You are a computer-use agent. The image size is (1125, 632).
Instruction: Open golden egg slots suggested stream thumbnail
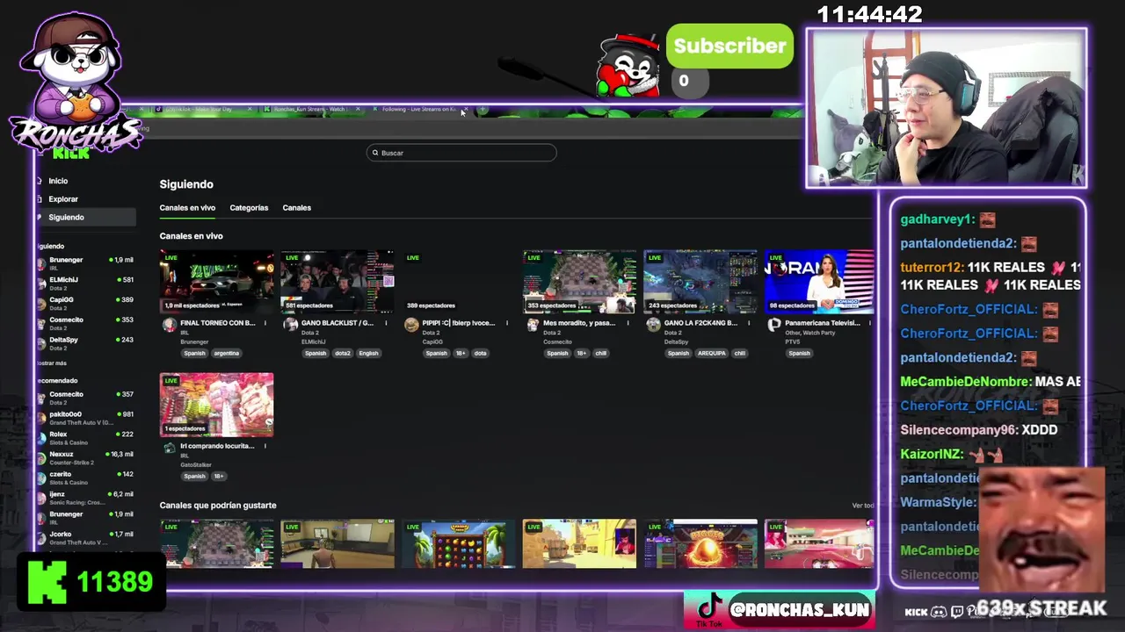tap(700, 544)
